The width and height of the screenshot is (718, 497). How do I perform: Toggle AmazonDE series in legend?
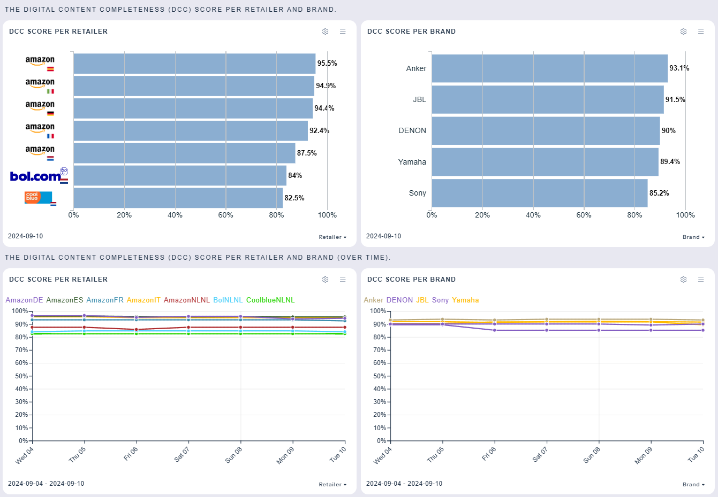coord(24,300)
